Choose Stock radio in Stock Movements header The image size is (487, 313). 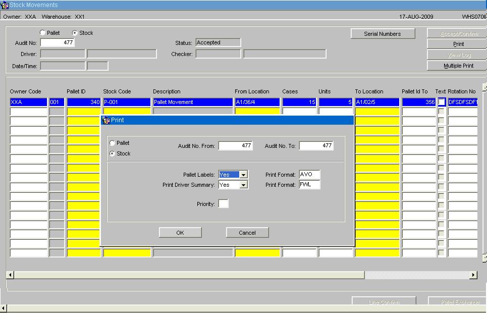[75, 33]
